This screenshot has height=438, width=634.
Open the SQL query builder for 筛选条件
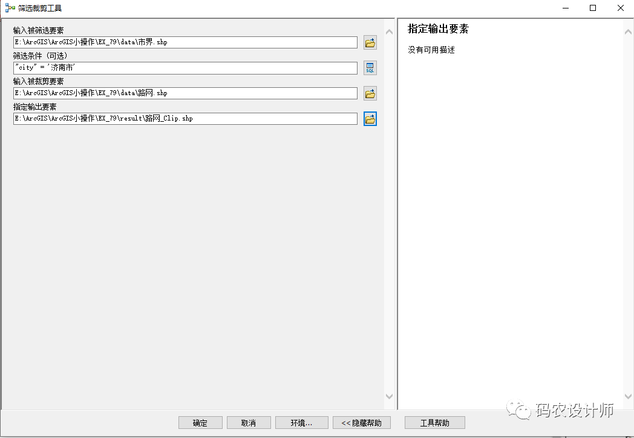click(x=370, y=68)
